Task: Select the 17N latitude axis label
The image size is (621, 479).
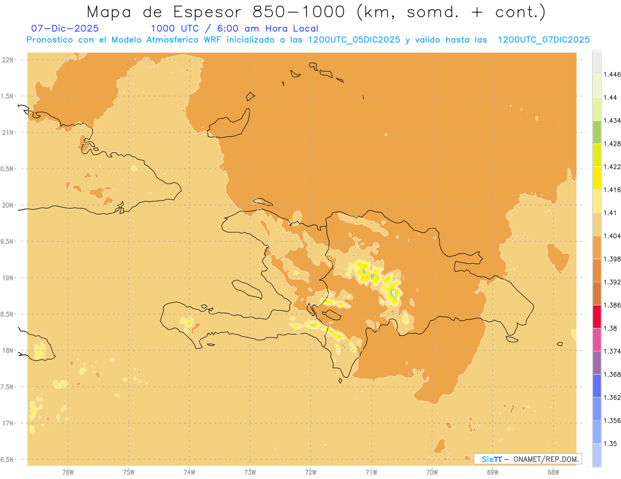Action: (x=8, y=423)
